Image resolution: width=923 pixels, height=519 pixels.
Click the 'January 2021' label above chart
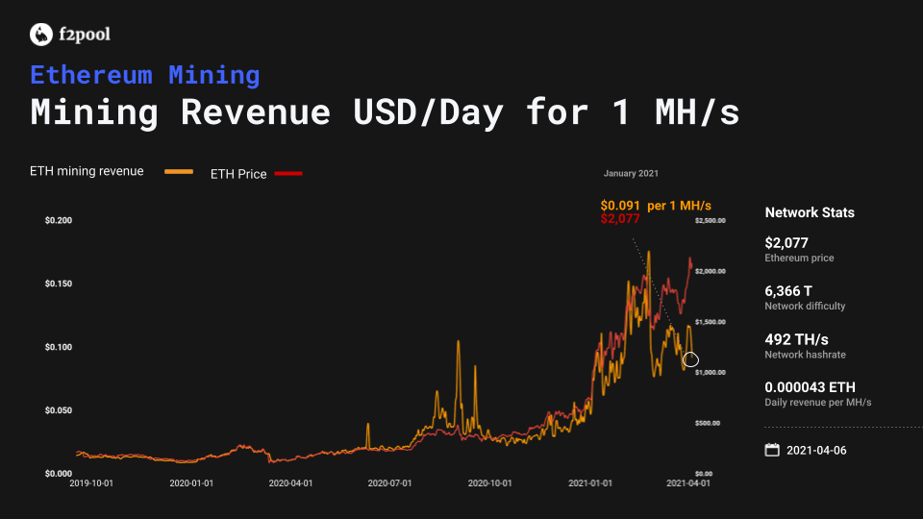click(631, 174)
